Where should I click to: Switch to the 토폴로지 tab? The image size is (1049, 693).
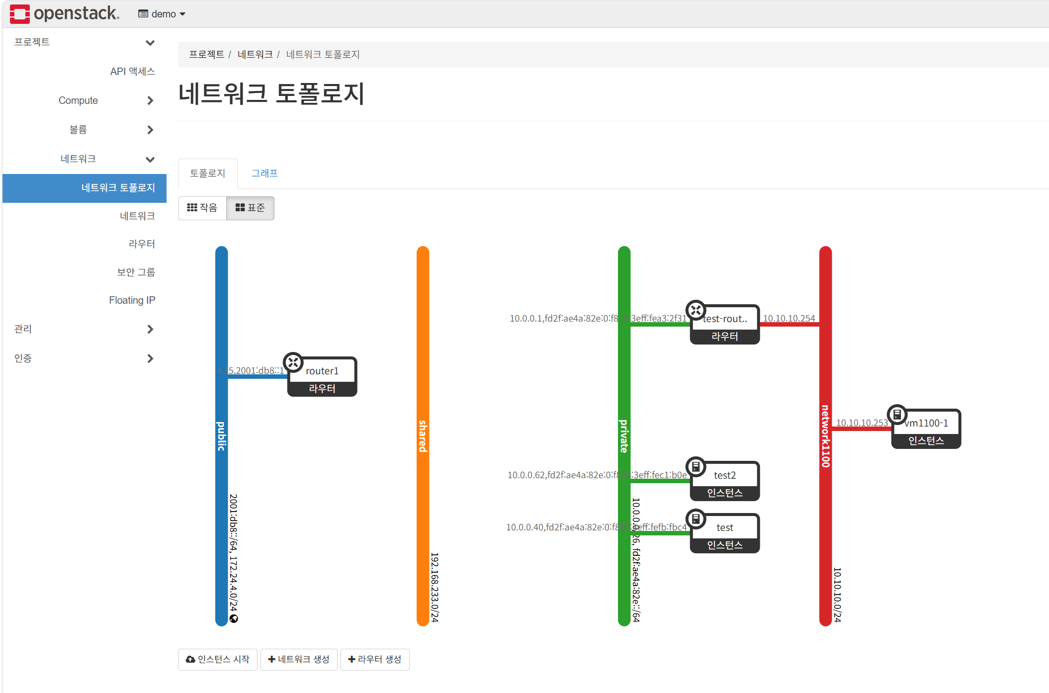click(x=207, y=173)
